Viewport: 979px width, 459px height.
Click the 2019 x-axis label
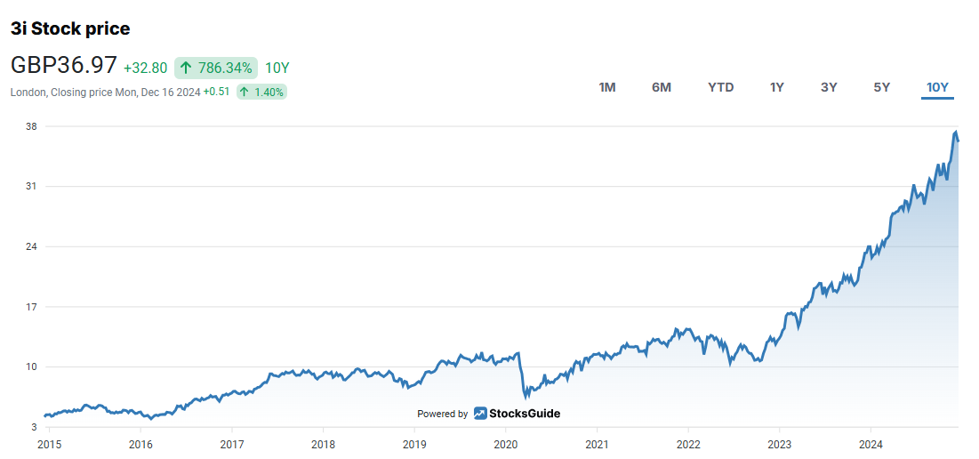point(414,444)
